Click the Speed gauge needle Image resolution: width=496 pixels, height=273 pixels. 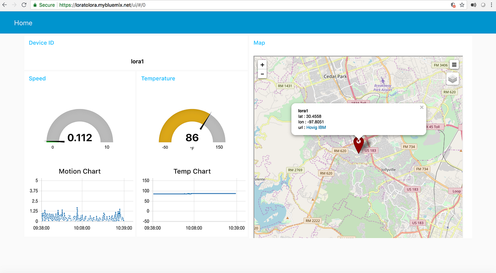click(x=60, y=140)
